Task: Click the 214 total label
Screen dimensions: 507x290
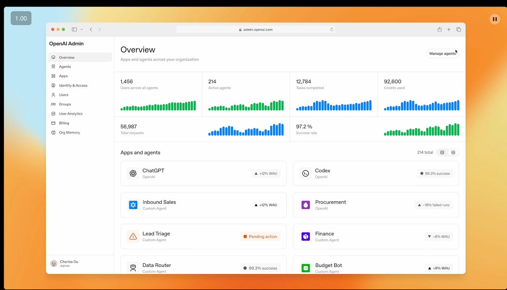Action: tap(425, 152)
